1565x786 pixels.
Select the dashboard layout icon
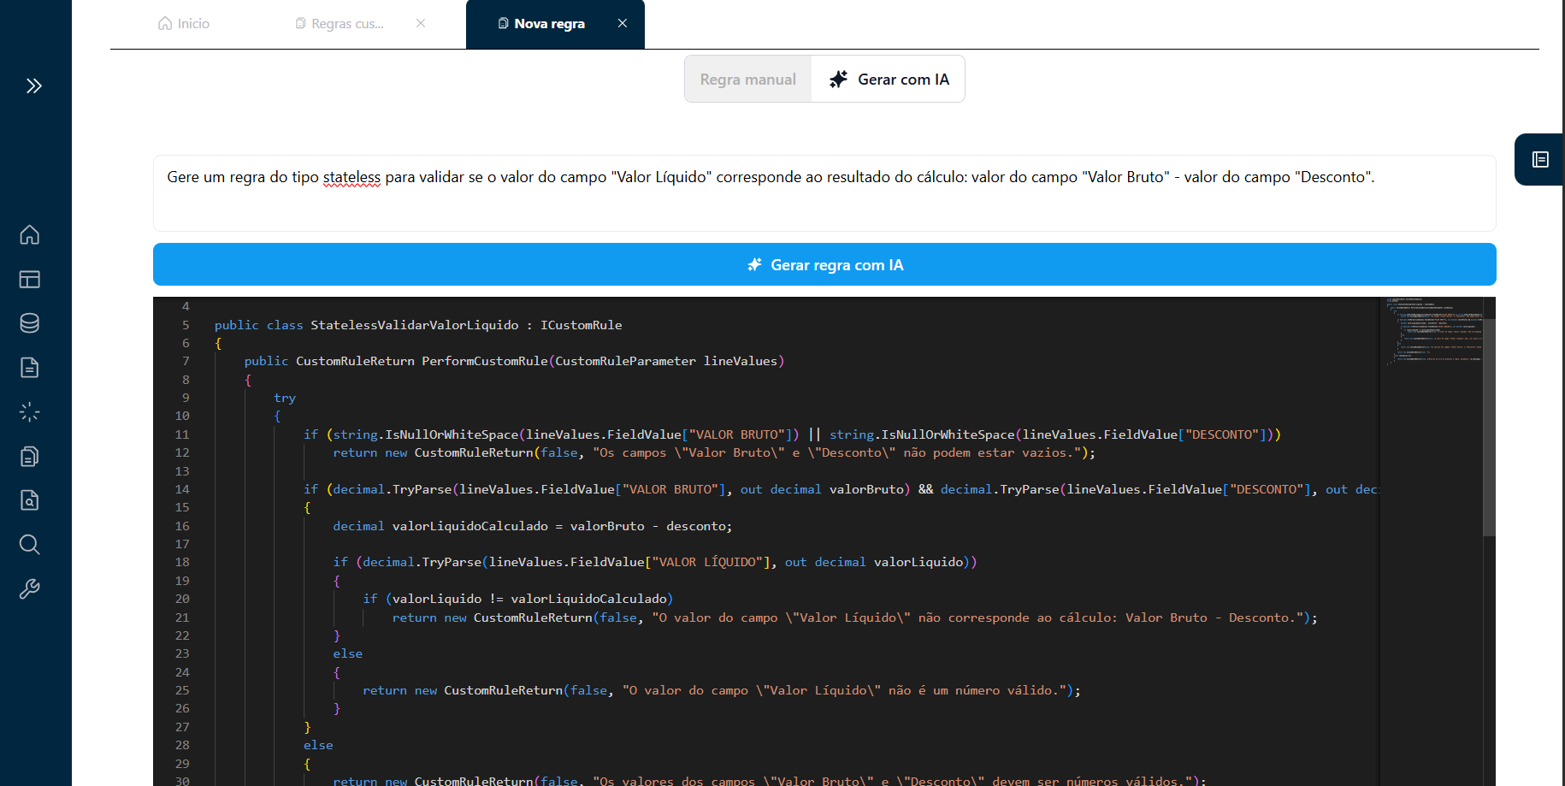point(29,279)
